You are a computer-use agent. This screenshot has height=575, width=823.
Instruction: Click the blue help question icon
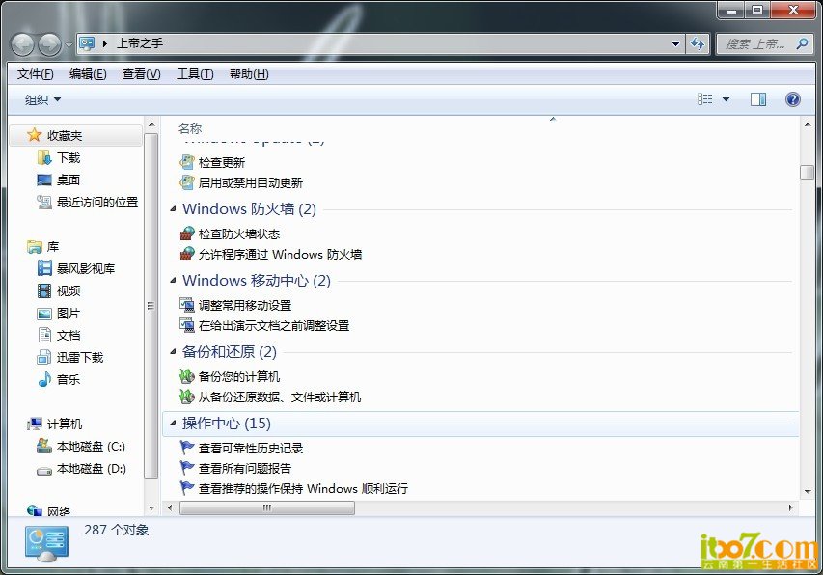click(x=792, y=99)
